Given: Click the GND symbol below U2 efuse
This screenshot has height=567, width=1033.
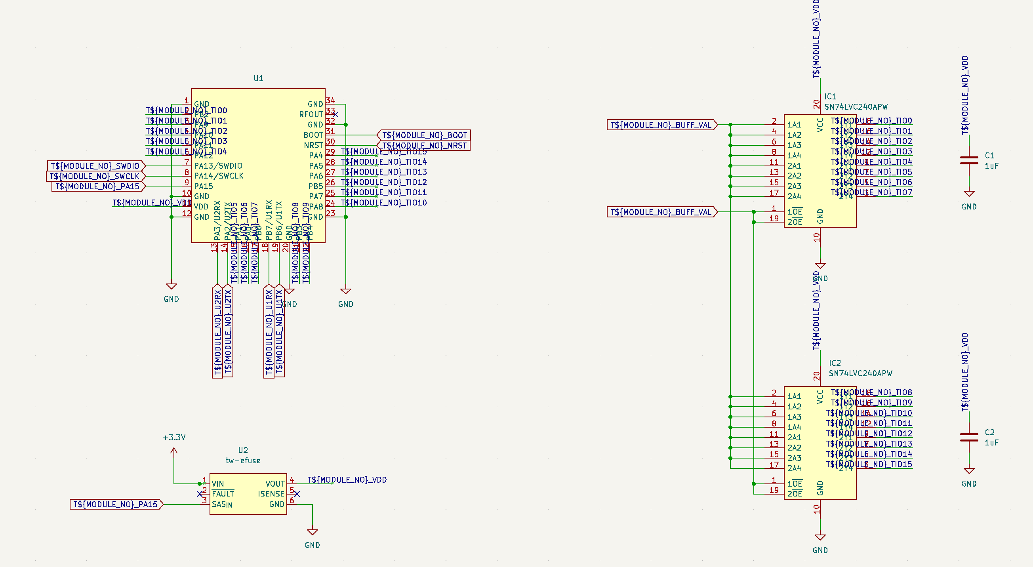Looking at the screenshot, I should click(313, 533).
